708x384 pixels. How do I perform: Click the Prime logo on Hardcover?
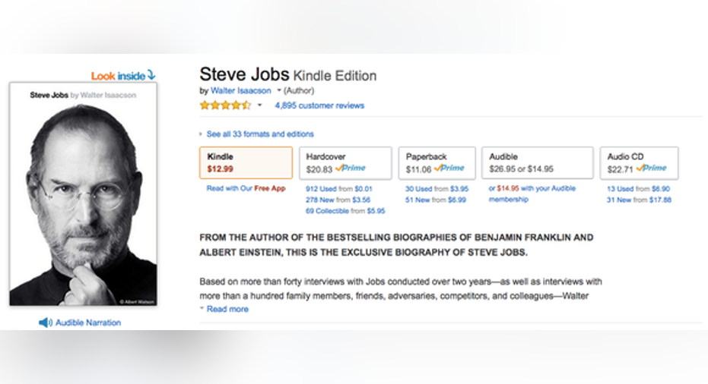(x=351, y=168)
